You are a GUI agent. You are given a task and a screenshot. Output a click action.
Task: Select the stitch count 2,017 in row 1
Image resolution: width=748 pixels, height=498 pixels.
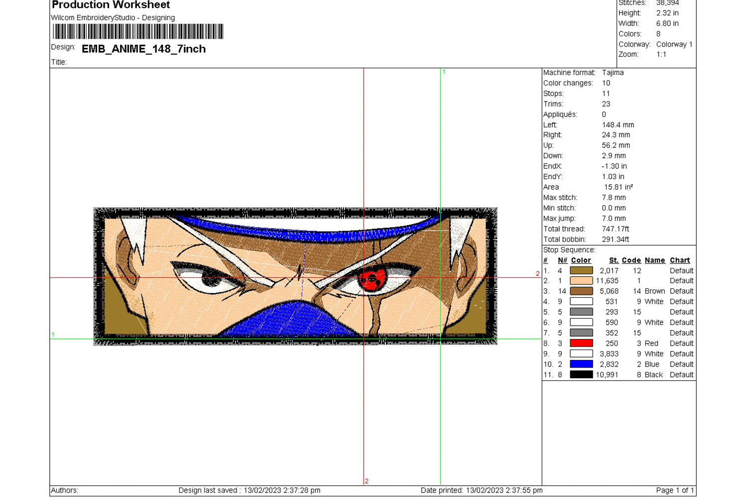[x=609, y=271]
